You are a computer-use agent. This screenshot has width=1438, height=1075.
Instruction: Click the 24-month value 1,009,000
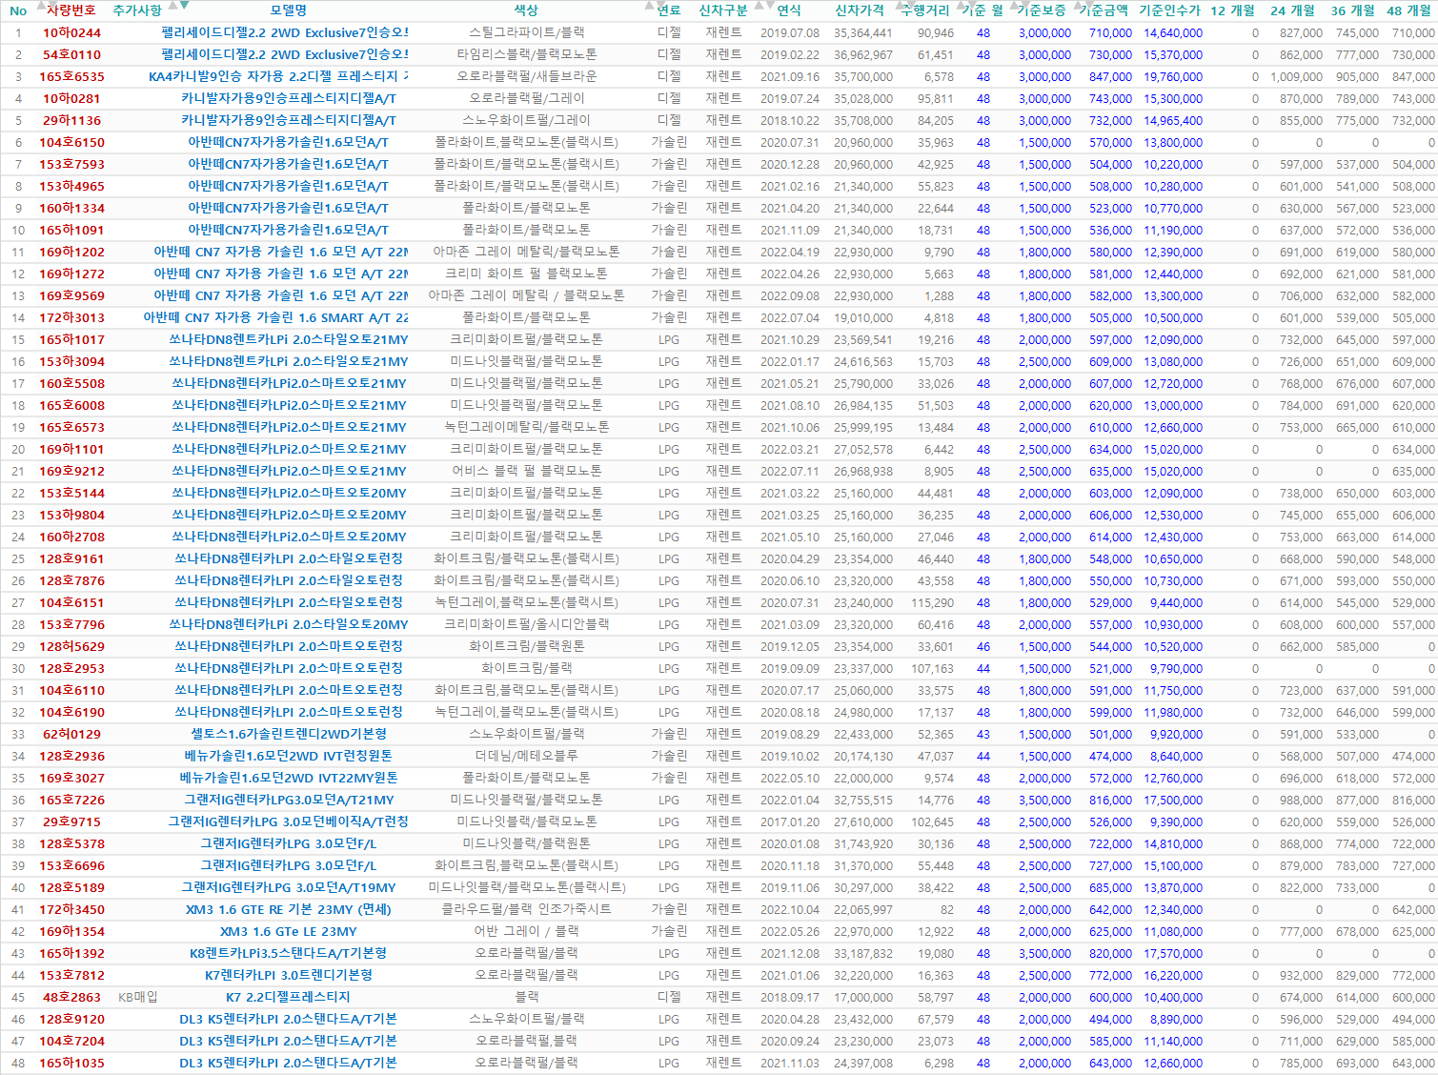[1296, 77]
